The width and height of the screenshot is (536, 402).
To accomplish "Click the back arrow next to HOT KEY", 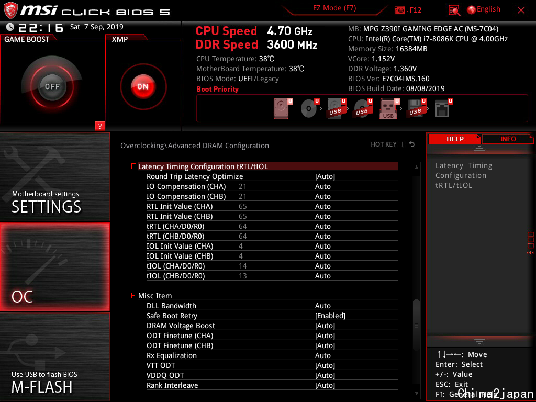I will [x=412, y=144].
